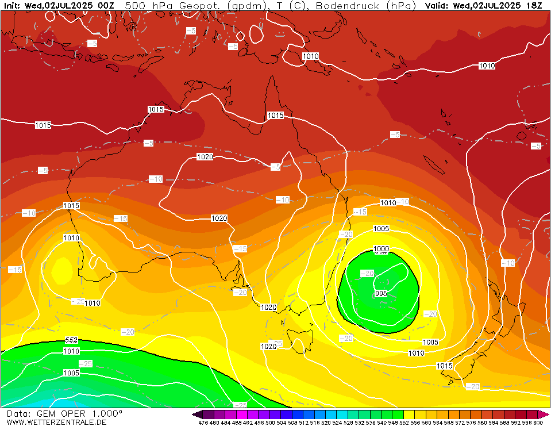Pick the pure yellow swatch right of 552

pyautogui.click(x=410, y=415)
